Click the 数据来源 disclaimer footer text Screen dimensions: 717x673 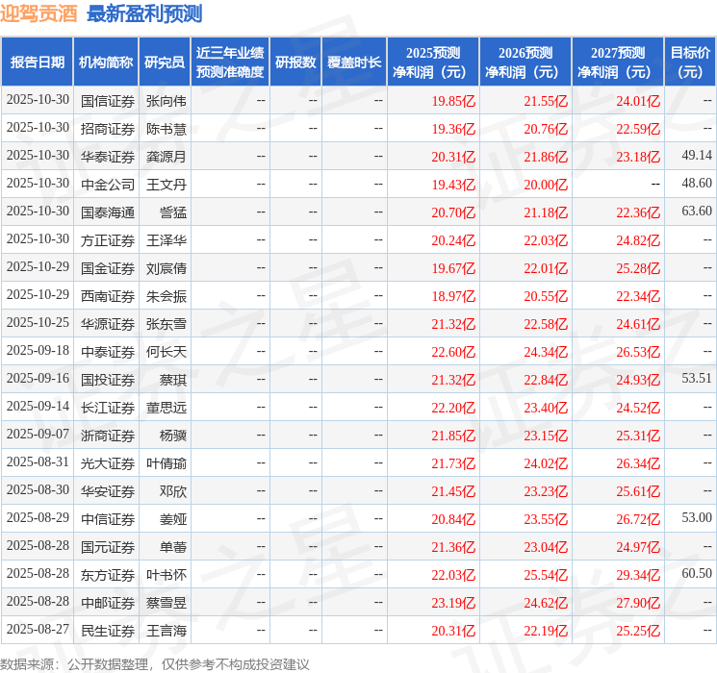pos(155,664)
